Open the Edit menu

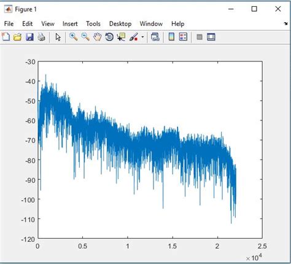(28, 24)
